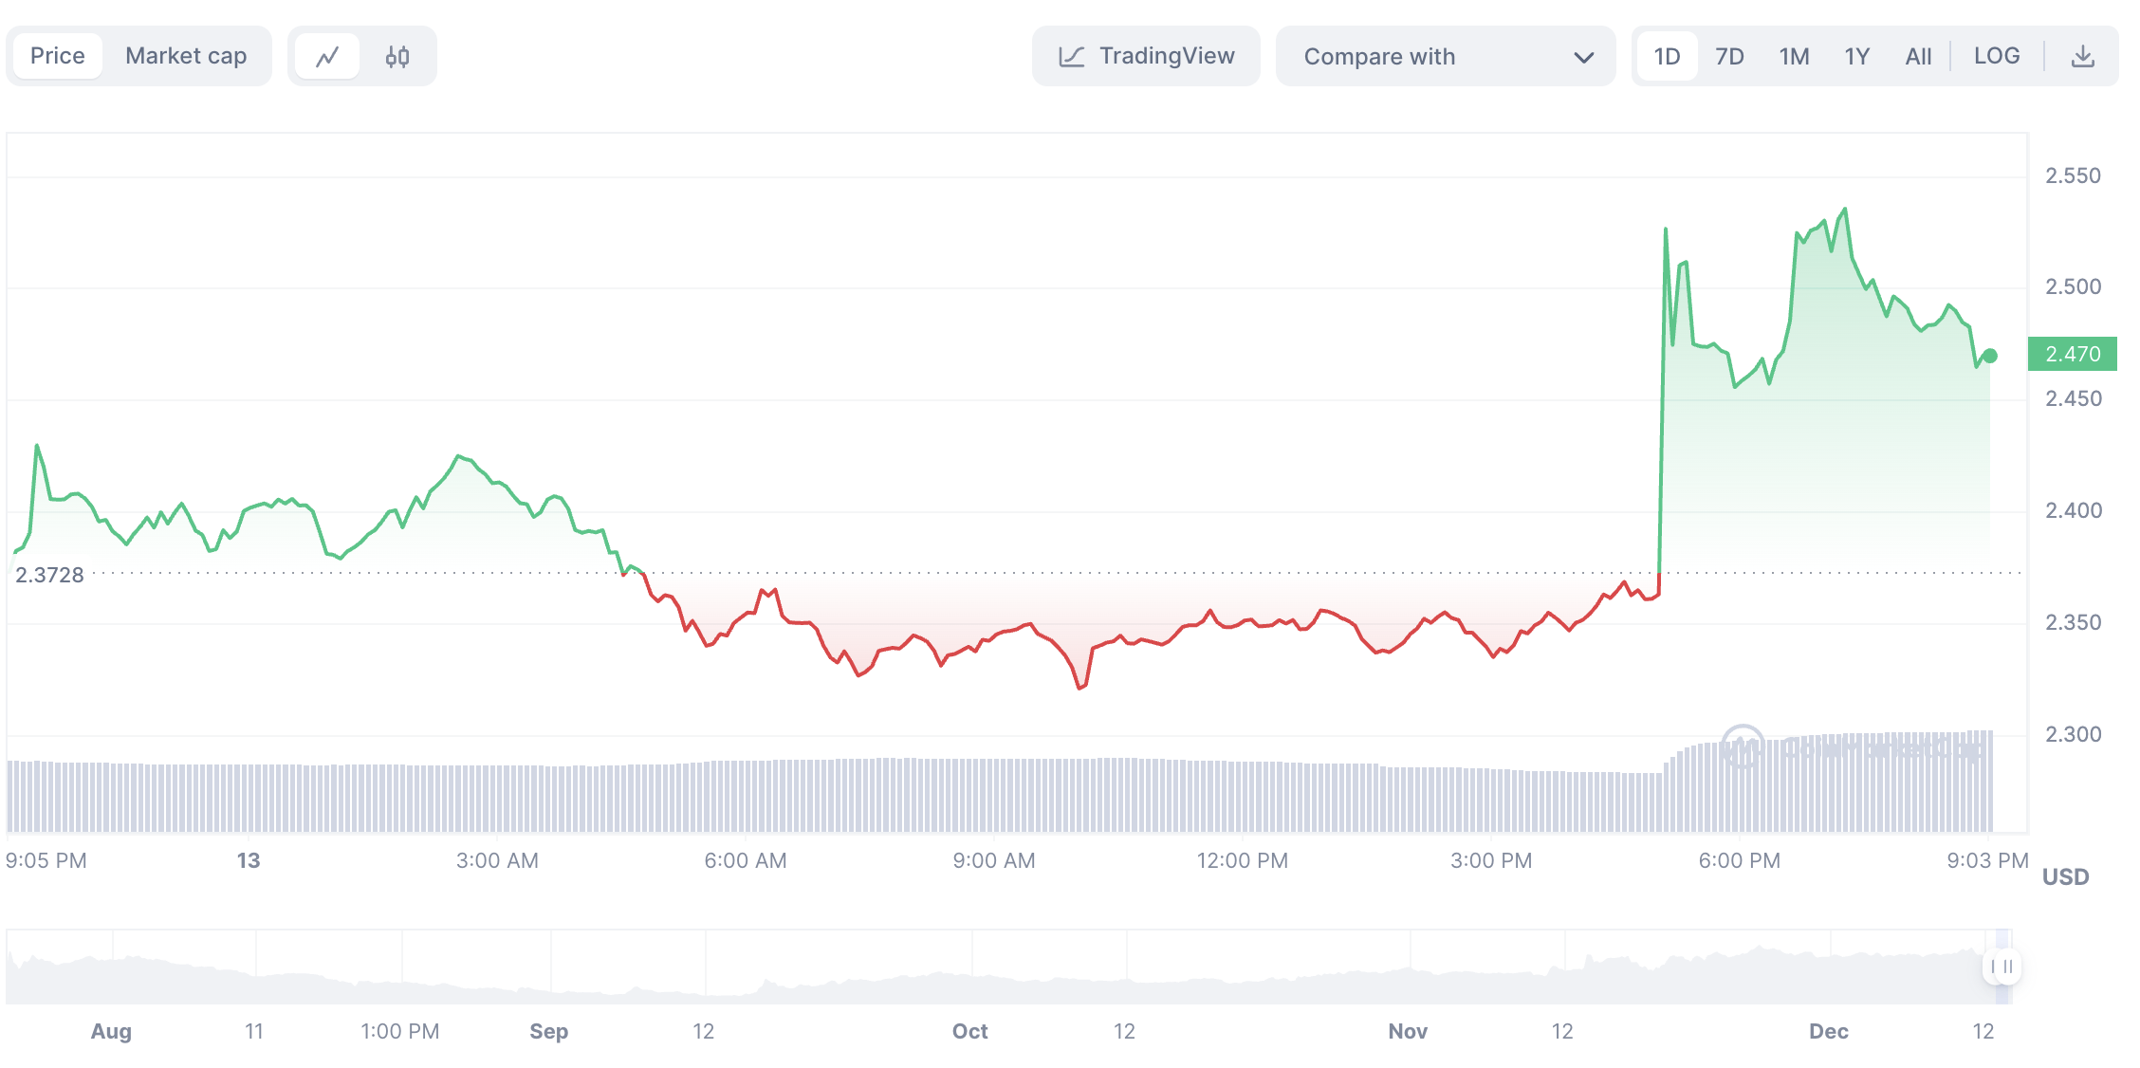The image size is (2140, 1068).
Task: Select the 1Y time range
Action: pyautogui.click(x=1856, y=57)
